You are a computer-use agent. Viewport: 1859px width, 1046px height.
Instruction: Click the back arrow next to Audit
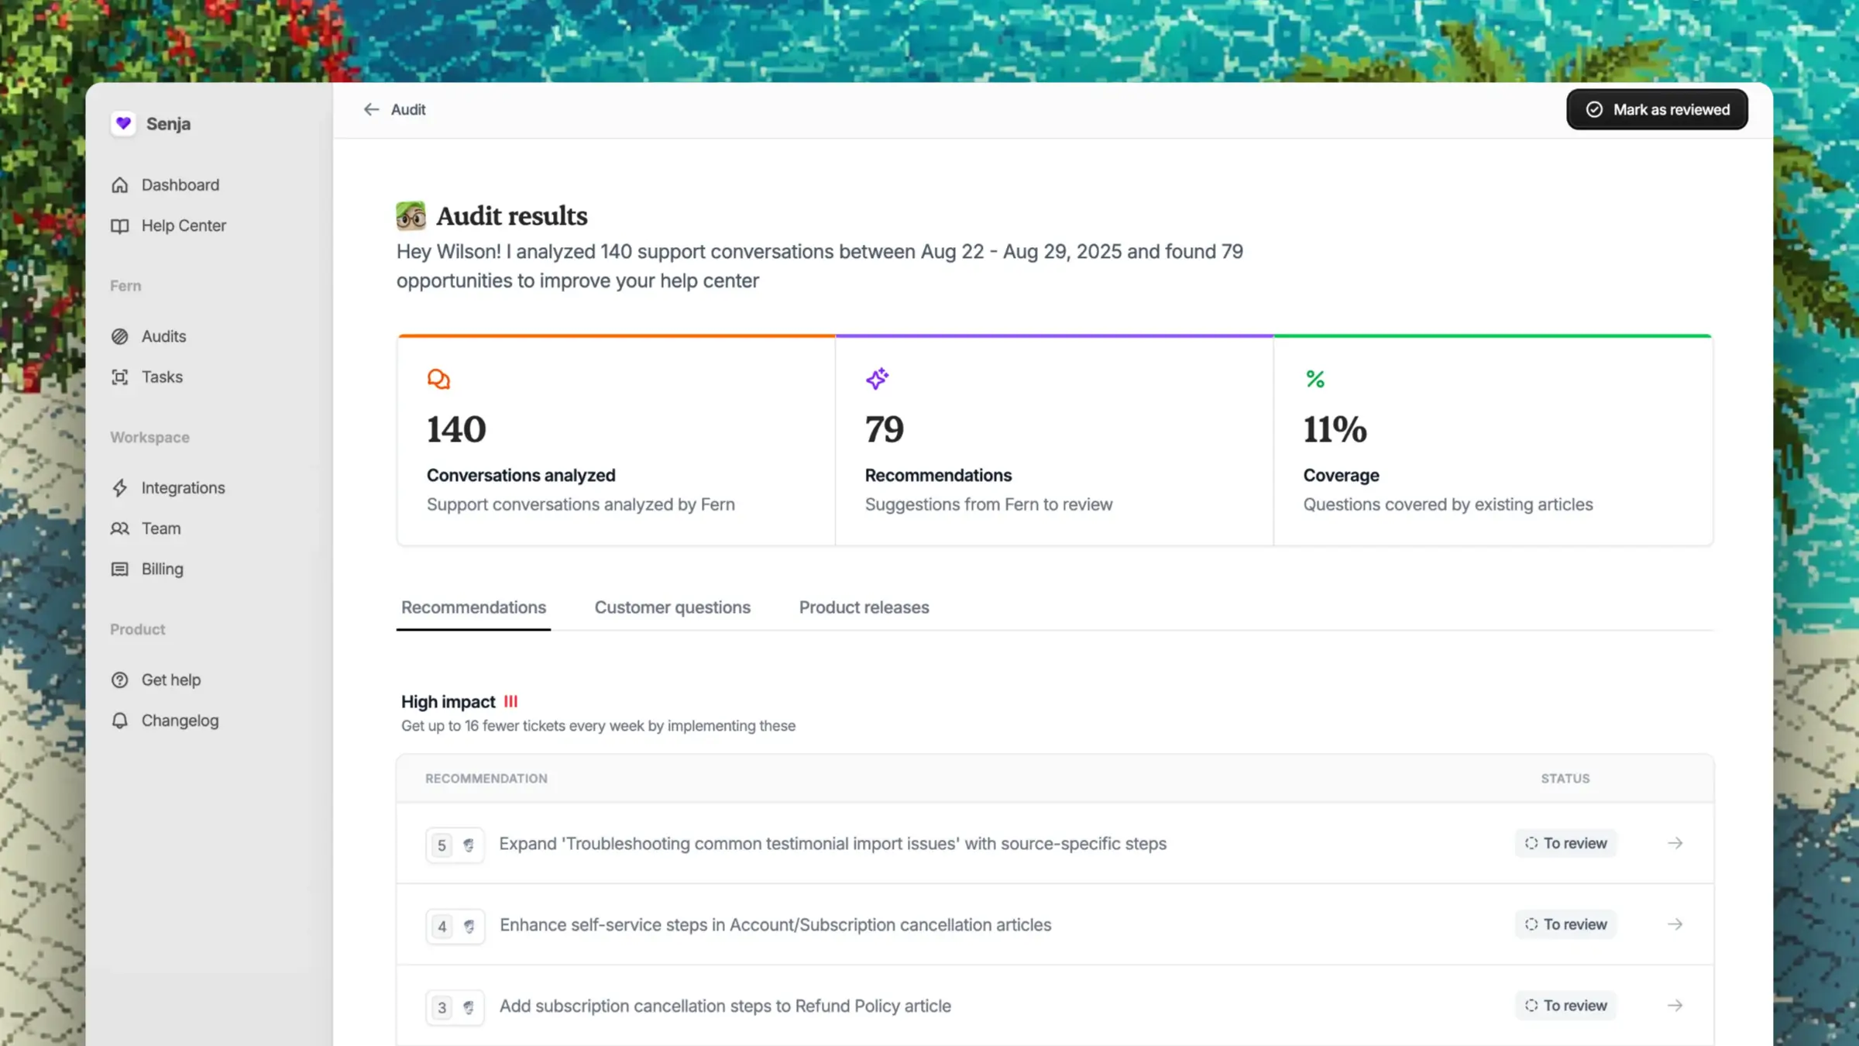pyautogui.click(x=371, y=109)
